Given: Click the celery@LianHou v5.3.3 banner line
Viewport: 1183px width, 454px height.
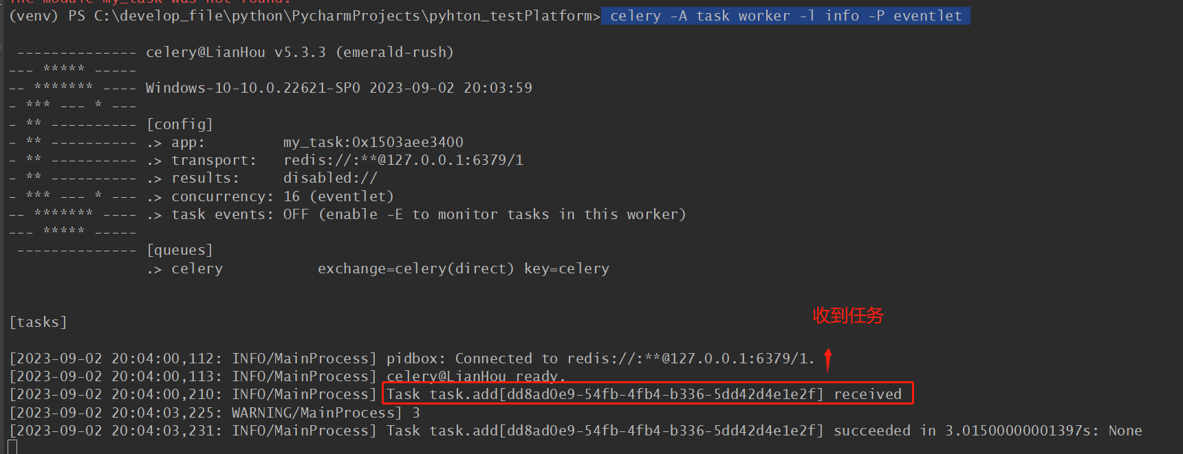Looking at the screenshot, I should (299, 52).
